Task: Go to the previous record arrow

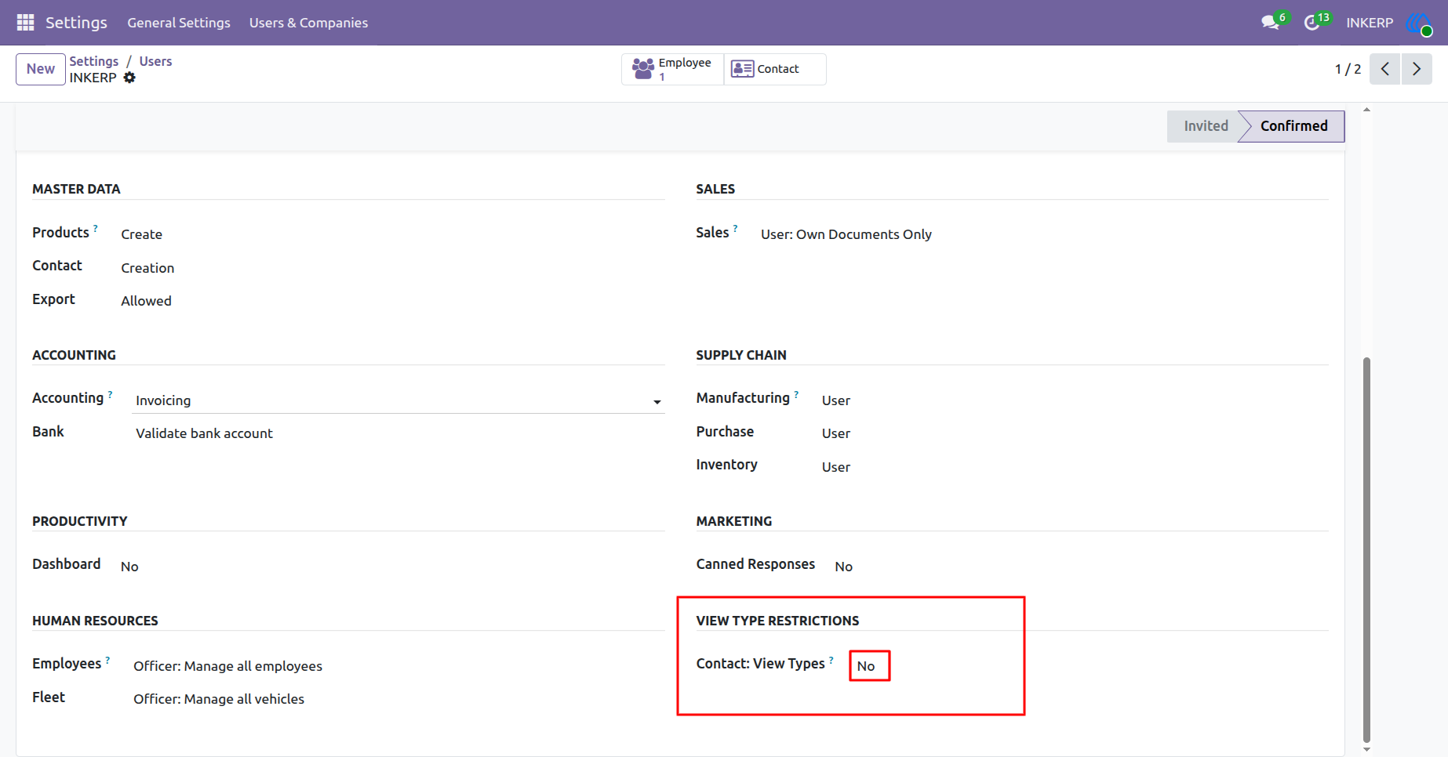Action: pyautogui.click(x=1385, y=69)
